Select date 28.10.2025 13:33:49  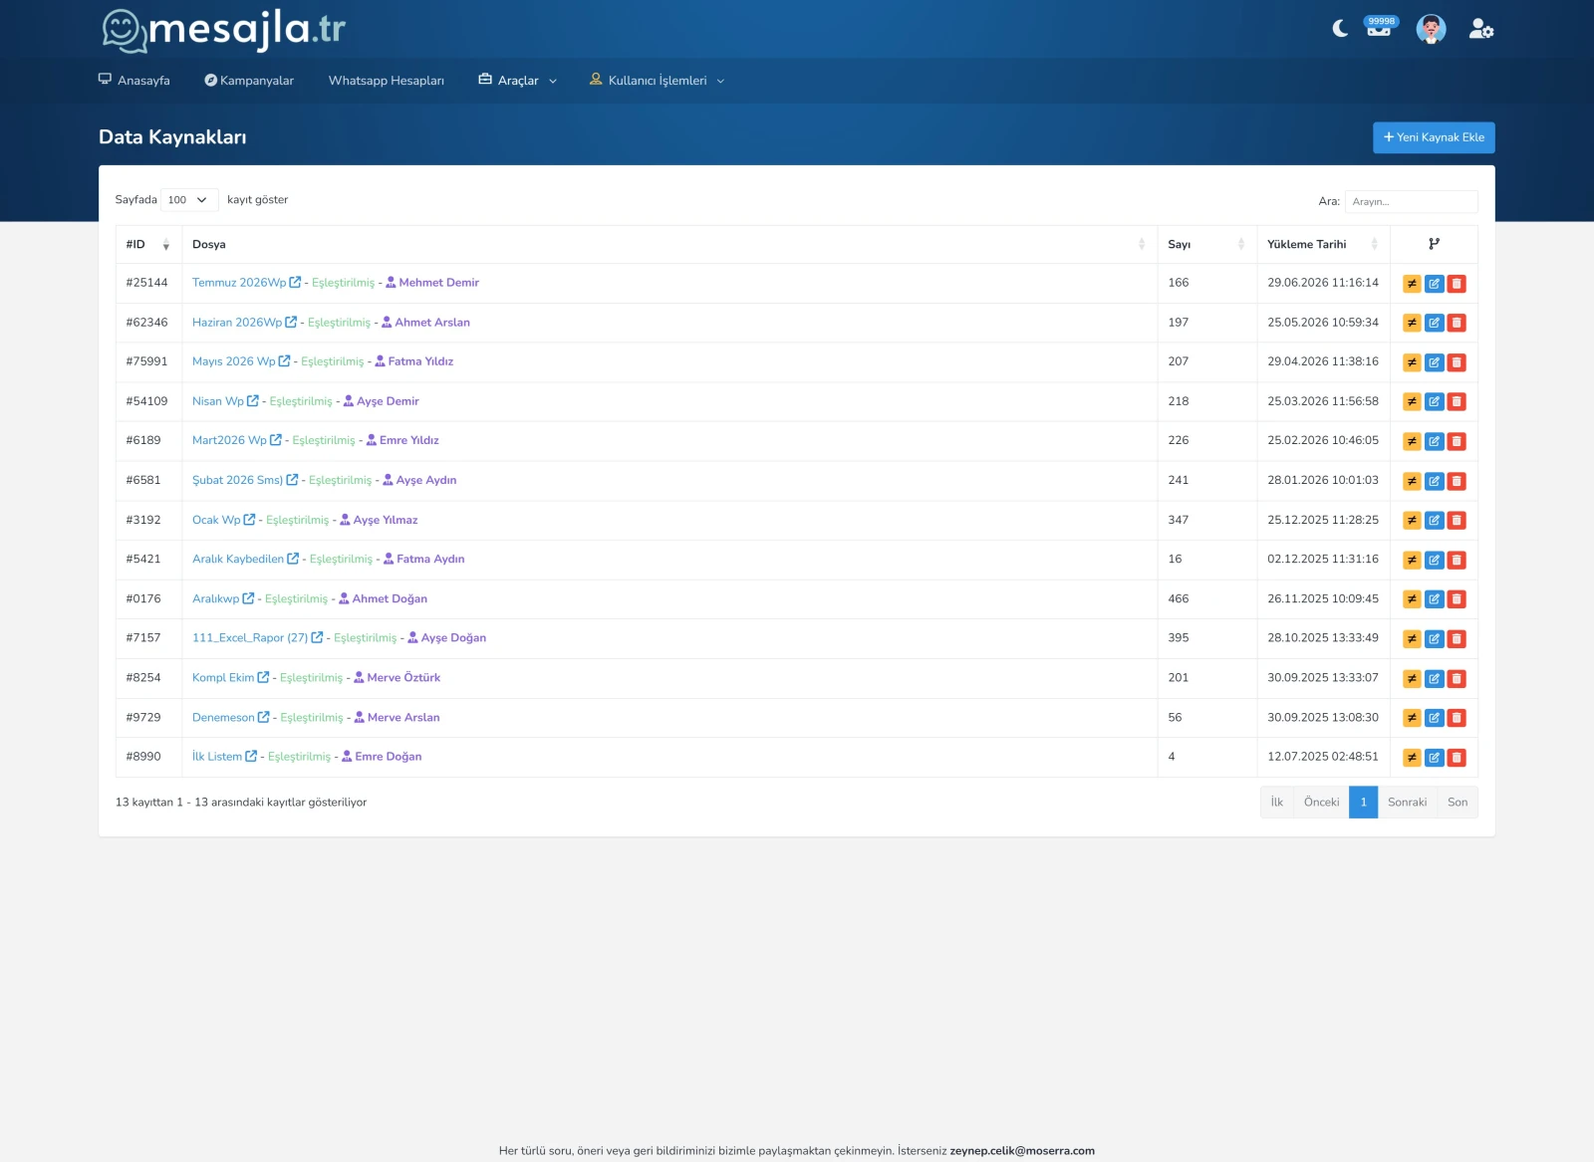tap(1323, 638)
